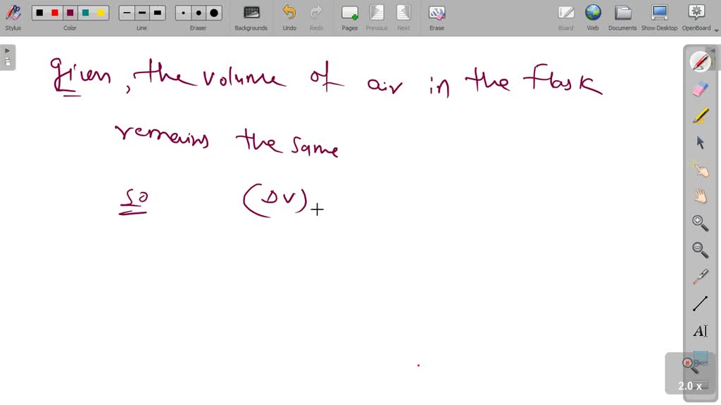Select the medium line width

point(142,13)
